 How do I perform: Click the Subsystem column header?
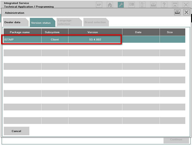55,32
